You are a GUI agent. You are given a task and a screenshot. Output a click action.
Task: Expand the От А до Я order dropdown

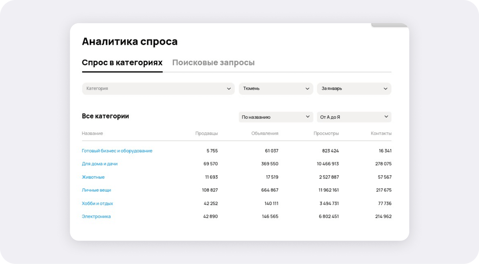tap(354, 117)
